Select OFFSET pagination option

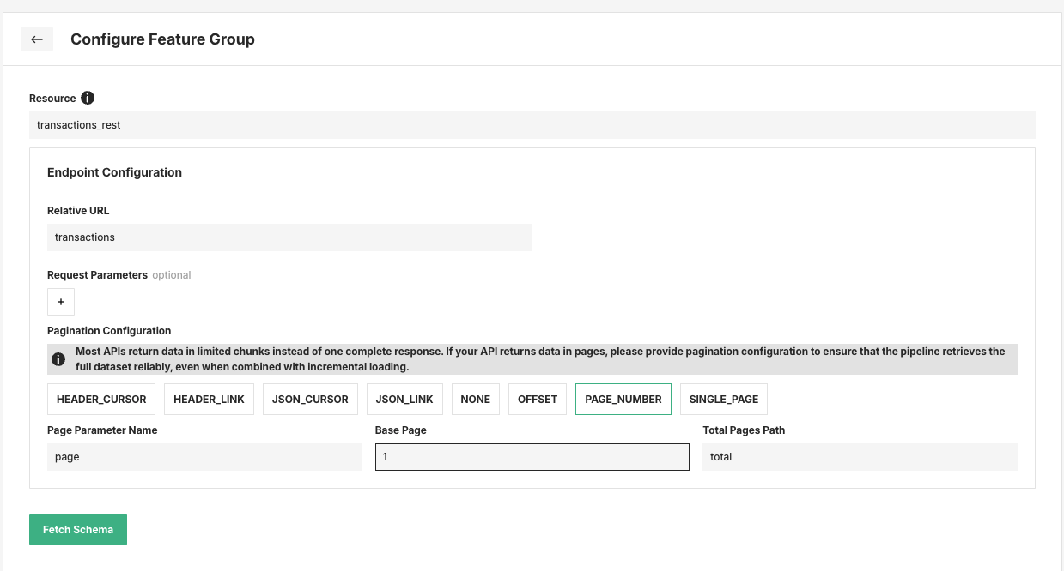537,399
